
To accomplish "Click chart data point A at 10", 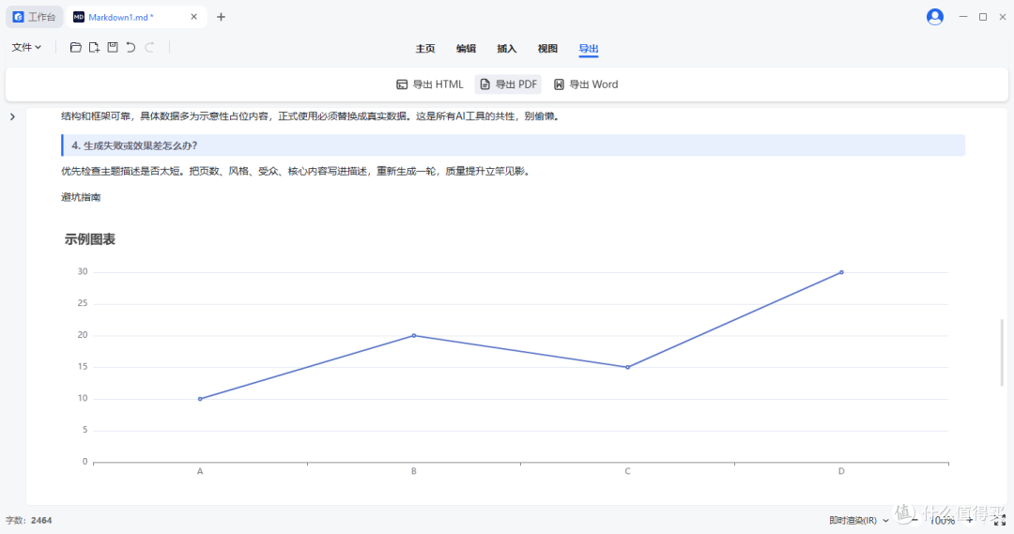I will coord(200,399).
